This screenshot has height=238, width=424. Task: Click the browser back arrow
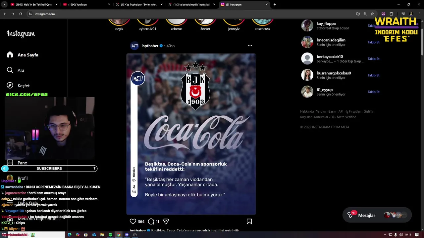click(x=5, y=14)
